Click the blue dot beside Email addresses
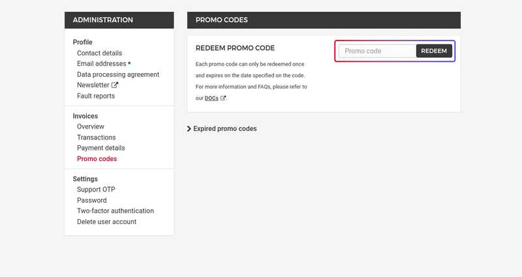522x277 pixels. click(129, 63)
